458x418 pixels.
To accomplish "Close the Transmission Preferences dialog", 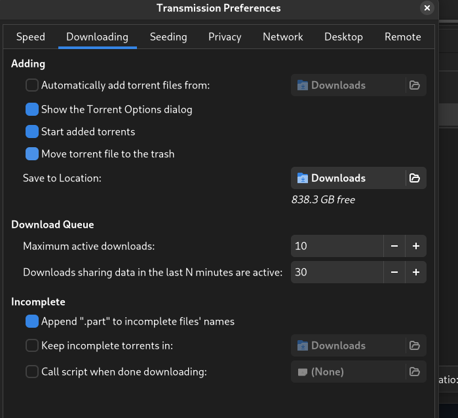I will click(x=427, y=8).
